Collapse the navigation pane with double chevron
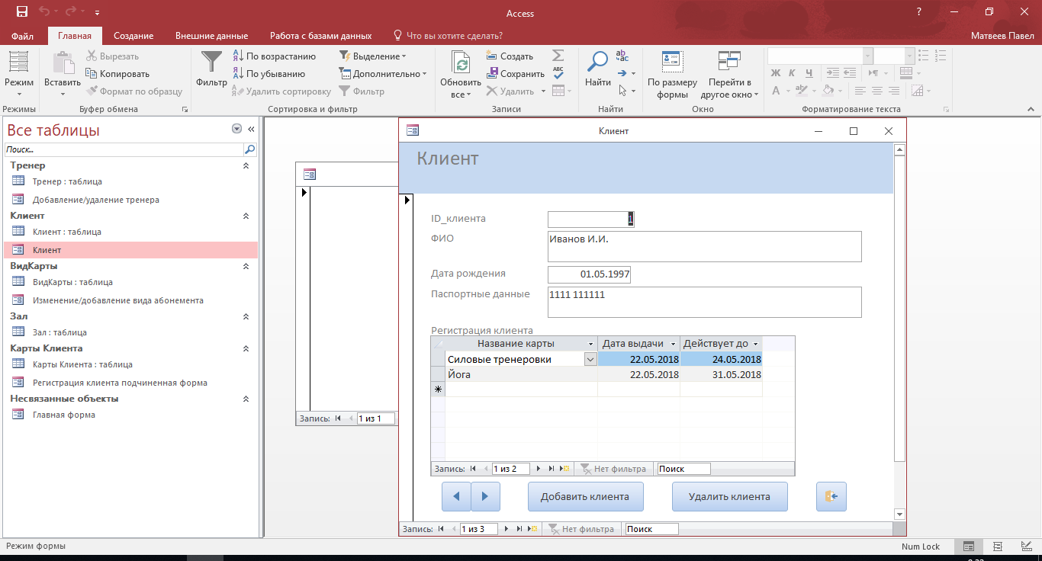1042x561 pixels. 252,130
